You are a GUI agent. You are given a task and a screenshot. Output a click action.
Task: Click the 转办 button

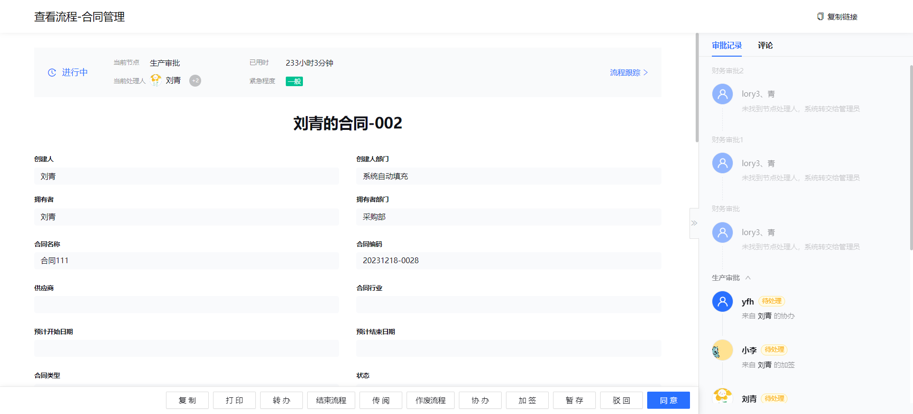click(282, 400)
